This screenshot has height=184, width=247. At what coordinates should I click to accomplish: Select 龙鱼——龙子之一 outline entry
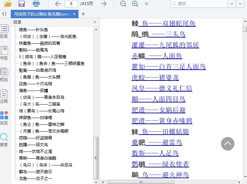tap(36, 179)
